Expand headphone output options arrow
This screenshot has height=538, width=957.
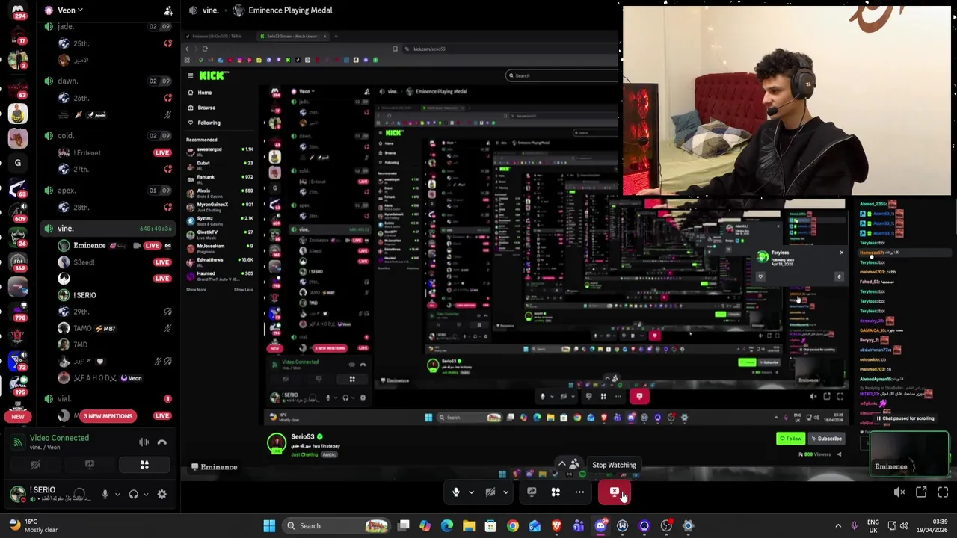pos(145,494)
